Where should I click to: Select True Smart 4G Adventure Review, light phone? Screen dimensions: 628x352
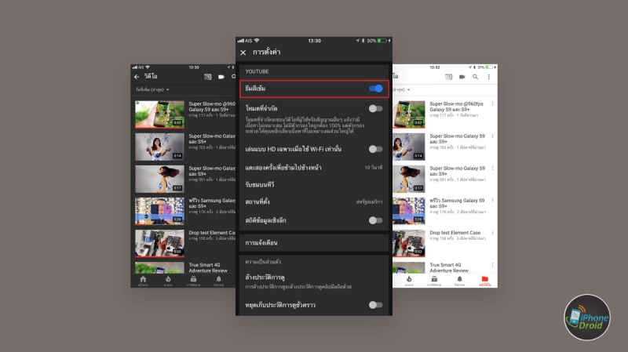(449, 267)
